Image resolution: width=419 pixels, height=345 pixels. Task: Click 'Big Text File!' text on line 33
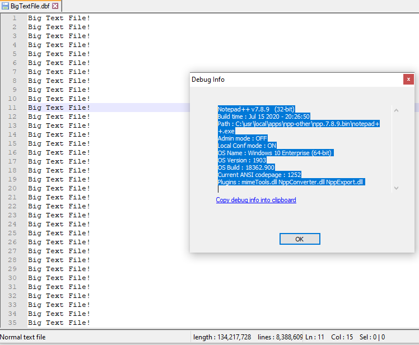[x=59, y=305]
